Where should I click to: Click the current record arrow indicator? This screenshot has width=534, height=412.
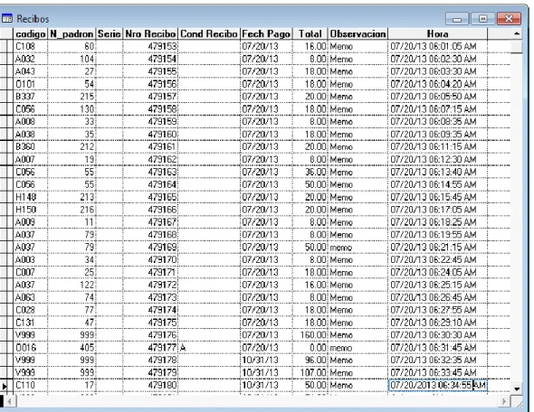(5, 386)
